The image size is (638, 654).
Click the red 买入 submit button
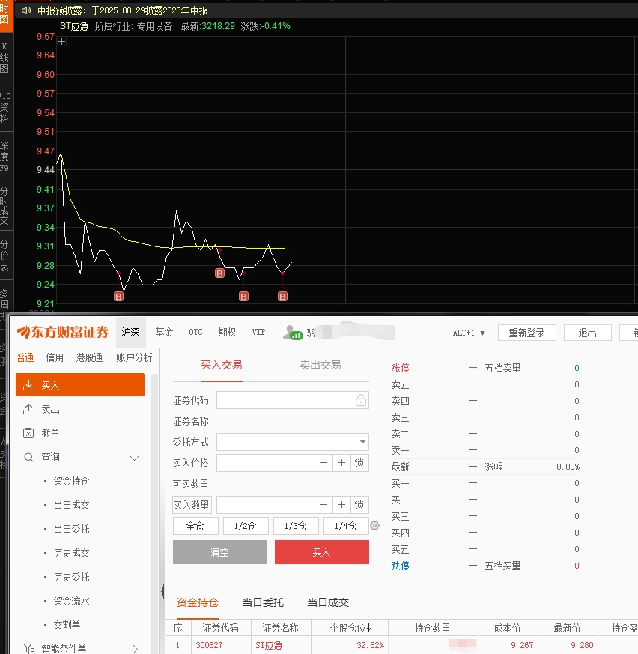coord(321,552)
